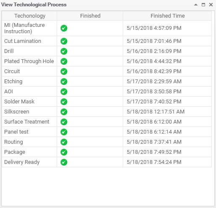Image resolution: width=216 pixels, height=208 pixels.
Task: Click the Circuit status checkmark
Action: [x=64, y=71]
